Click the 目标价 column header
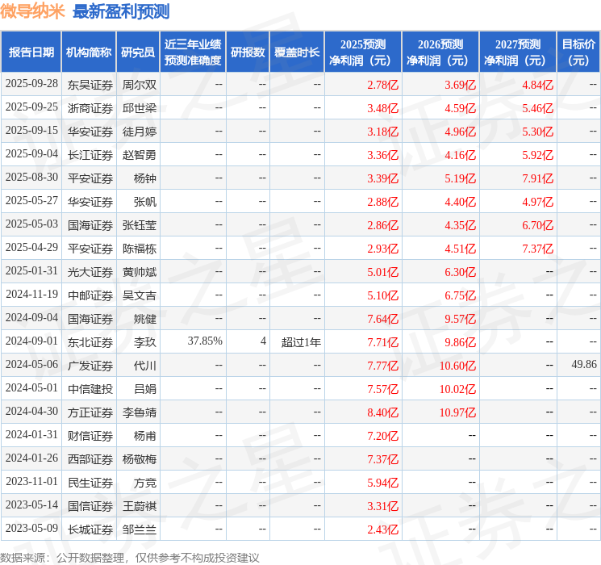 [x=578, y=52]
